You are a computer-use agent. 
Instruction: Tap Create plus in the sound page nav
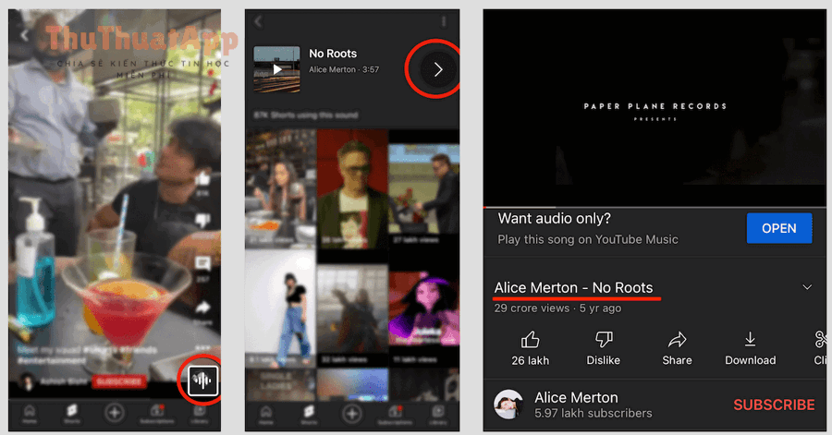click(351, 414)
